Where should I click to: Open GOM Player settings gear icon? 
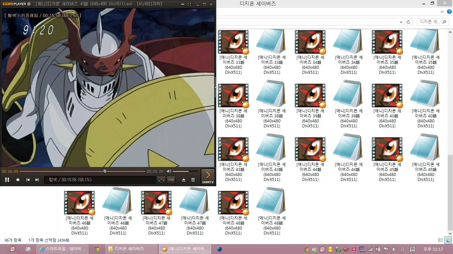tap(29, 4)
